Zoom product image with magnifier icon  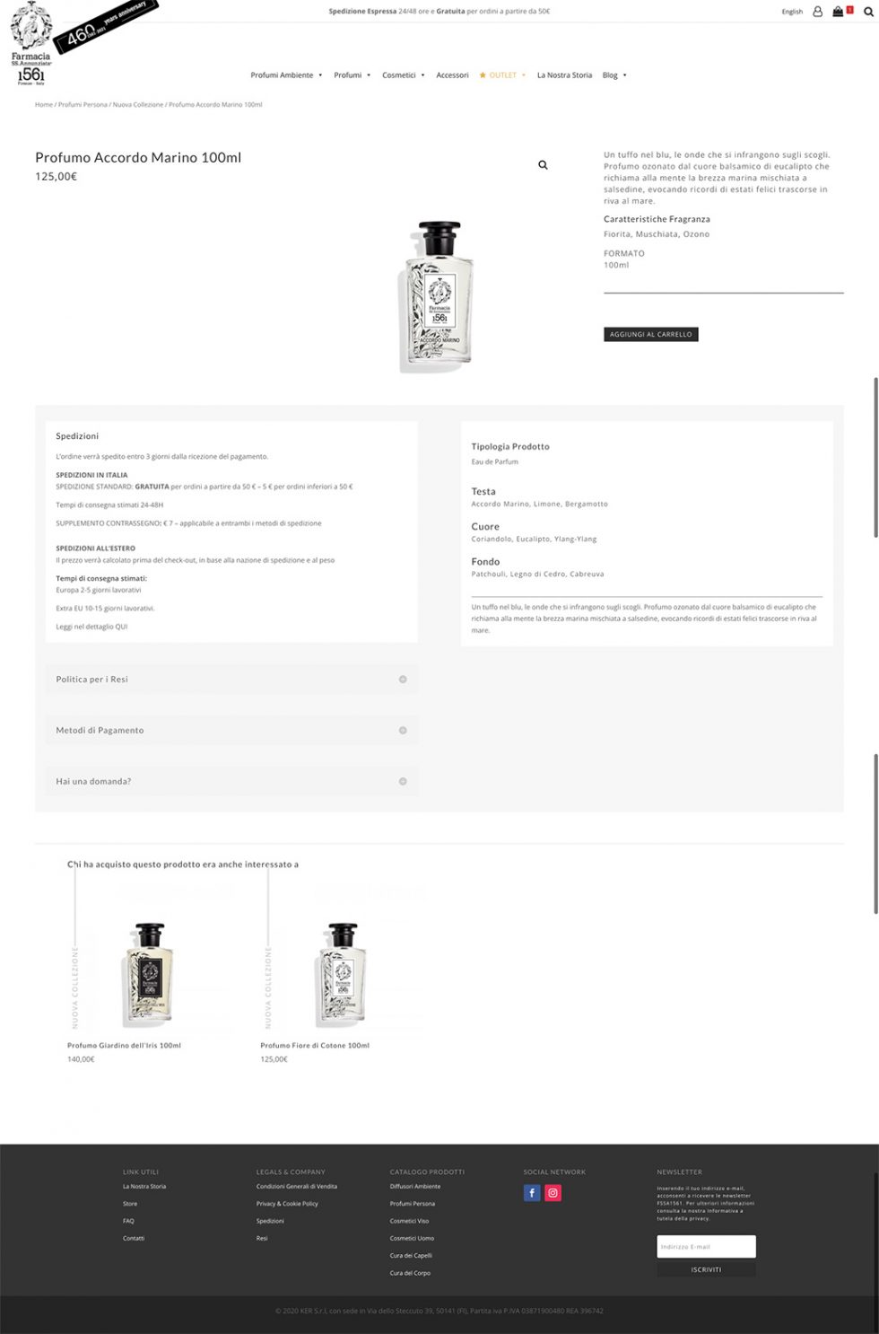pos(543,165)
